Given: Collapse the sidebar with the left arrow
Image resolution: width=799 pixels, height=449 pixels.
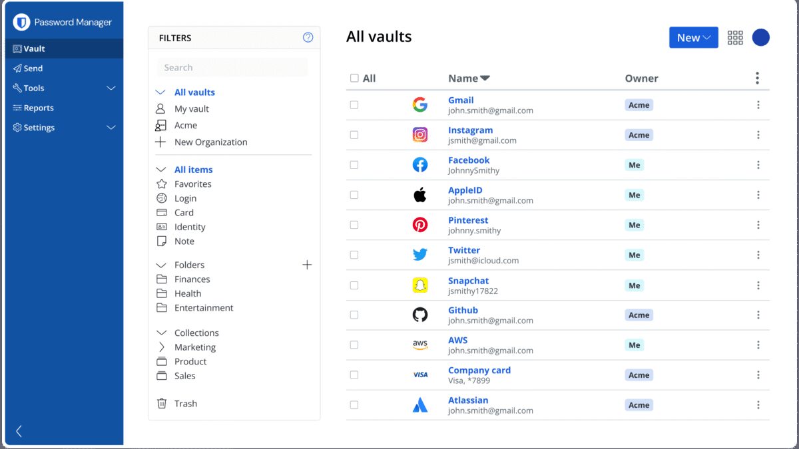Looking at the screenshot, I should click(x=19, y=431).
